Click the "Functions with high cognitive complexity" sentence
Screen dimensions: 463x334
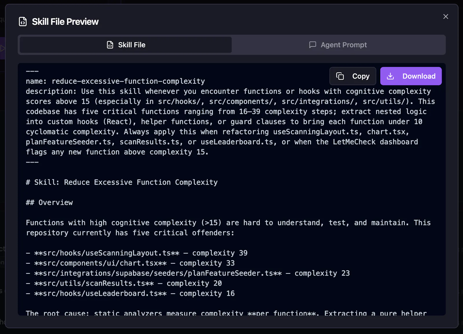tap(228, 223)
